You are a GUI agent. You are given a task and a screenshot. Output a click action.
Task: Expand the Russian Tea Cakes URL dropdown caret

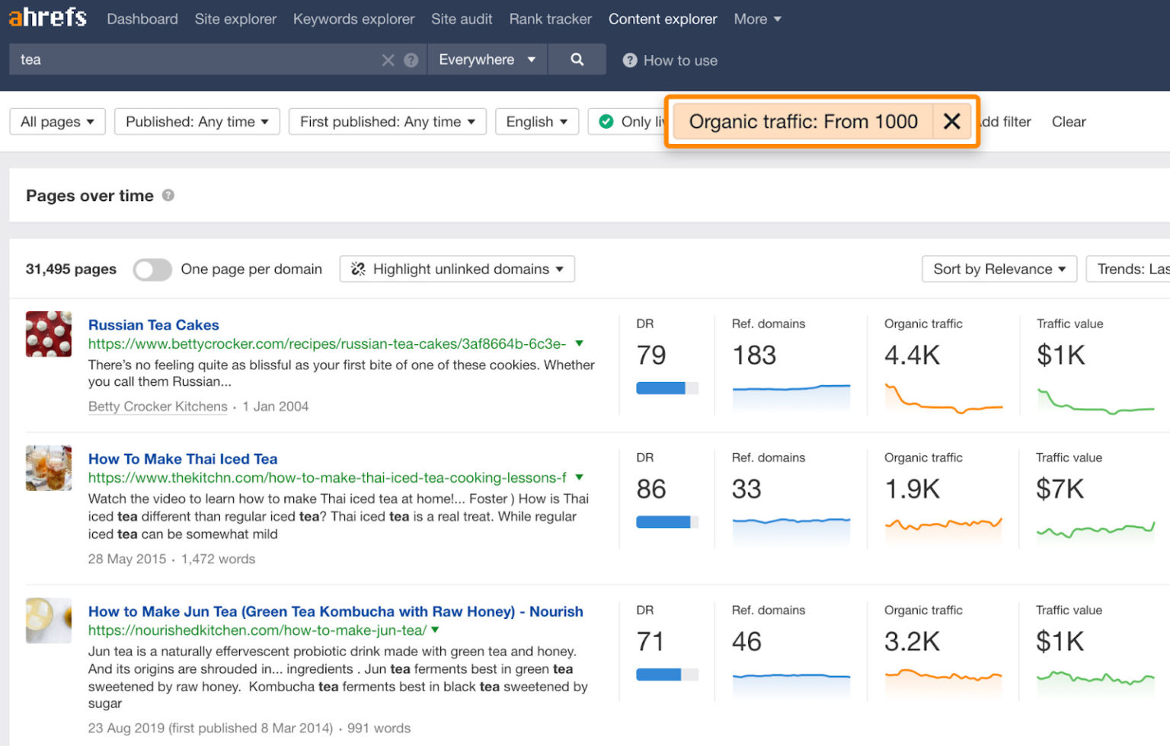coord(579,343)
